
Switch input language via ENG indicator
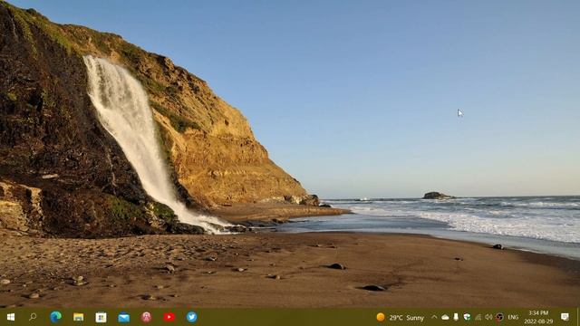click(x=513, y=317)
